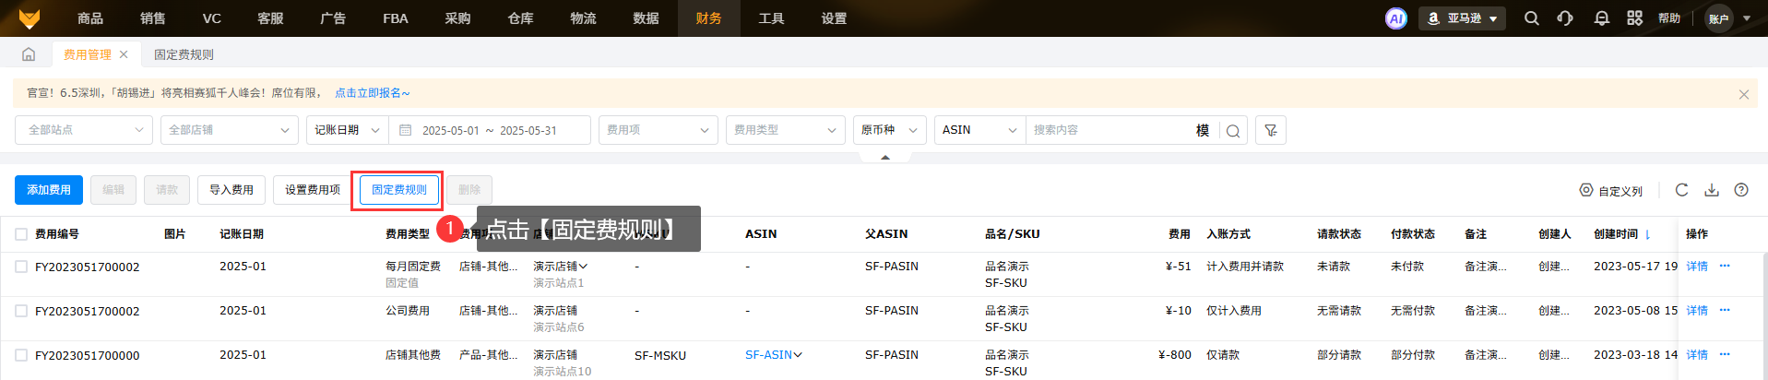Tick the checkbox for the ¥-51 row
Screen dimensions: 1768x380
(x=21, y=267)
